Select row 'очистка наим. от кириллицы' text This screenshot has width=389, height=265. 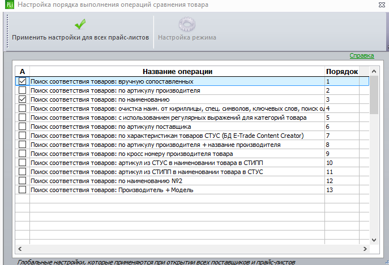(x=177, y=108)
